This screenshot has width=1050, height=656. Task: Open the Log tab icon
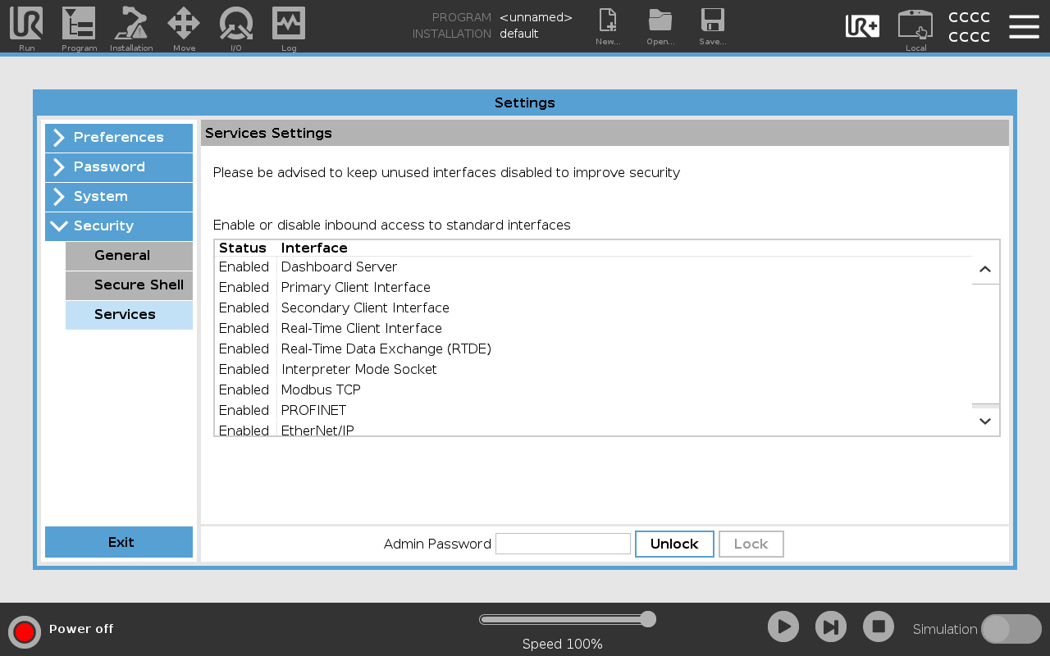click(289, 25)
